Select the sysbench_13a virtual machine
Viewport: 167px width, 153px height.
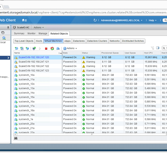click(x=27, y=88)
